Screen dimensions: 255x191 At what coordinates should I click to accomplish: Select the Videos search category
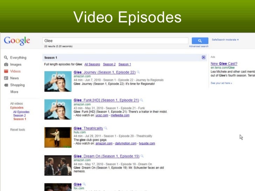pyautogui.click(x=15, y=71)
